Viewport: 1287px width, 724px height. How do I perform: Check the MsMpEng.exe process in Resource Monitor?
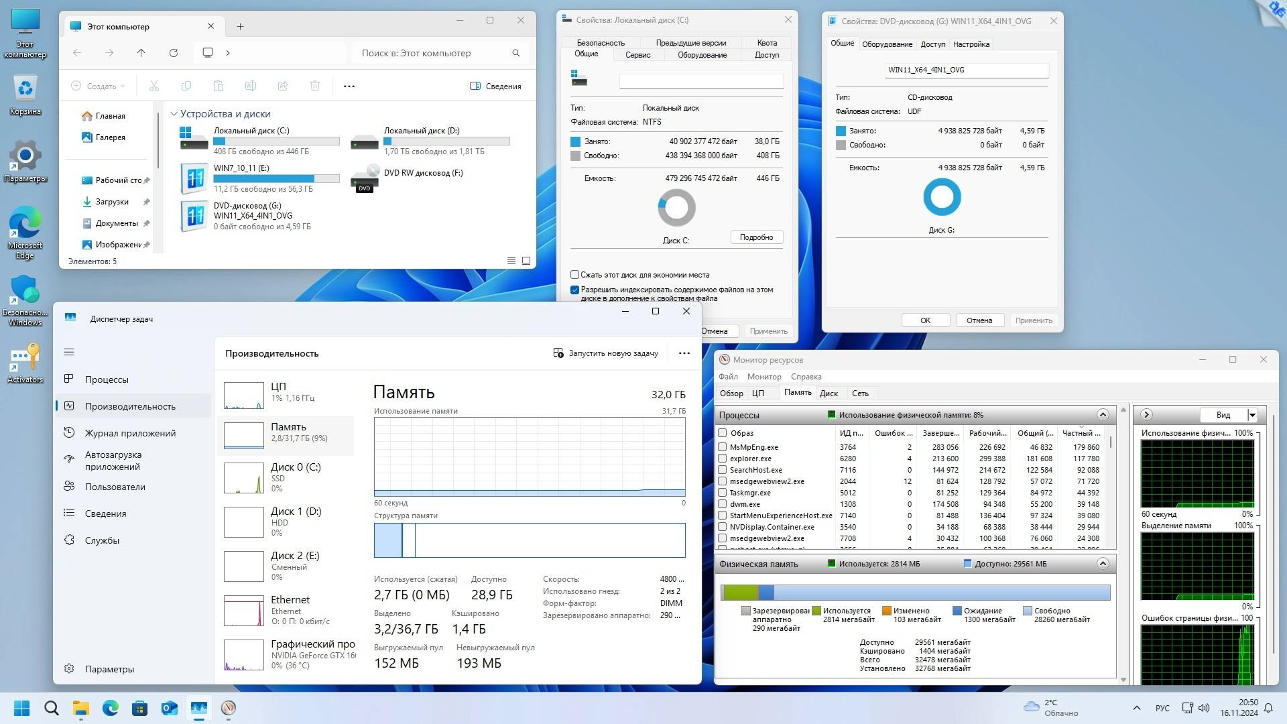coord(723,447)
